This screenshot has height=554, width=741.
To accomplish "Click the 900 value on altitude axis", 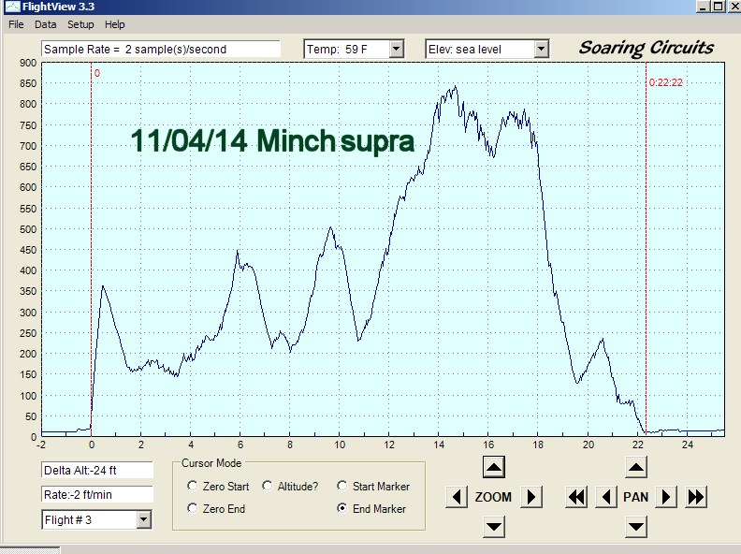I will coord(28,63).
